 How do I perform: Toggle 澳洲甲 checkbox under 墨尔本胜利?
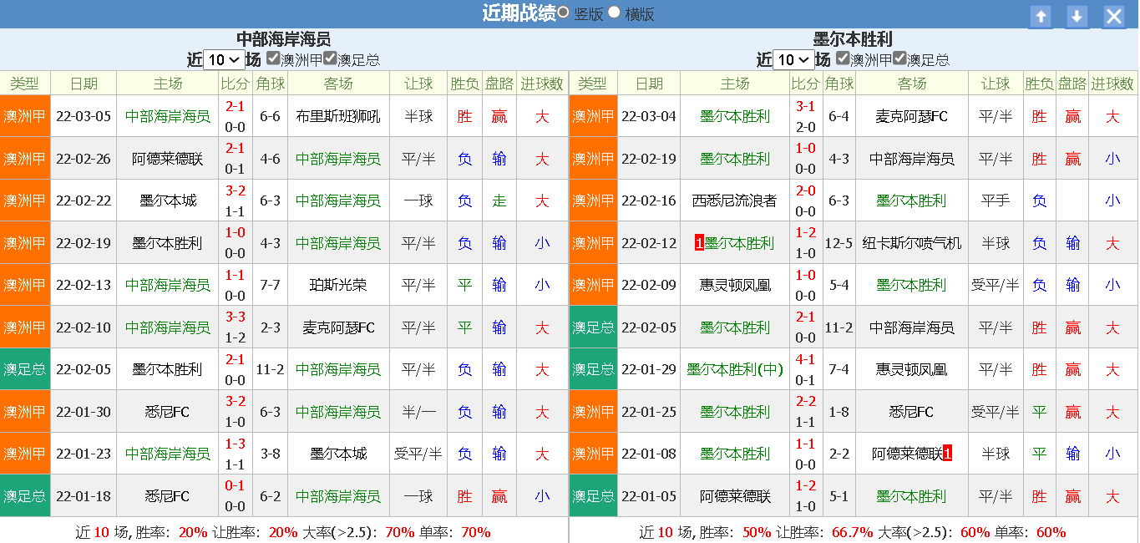tap(843, 58)
